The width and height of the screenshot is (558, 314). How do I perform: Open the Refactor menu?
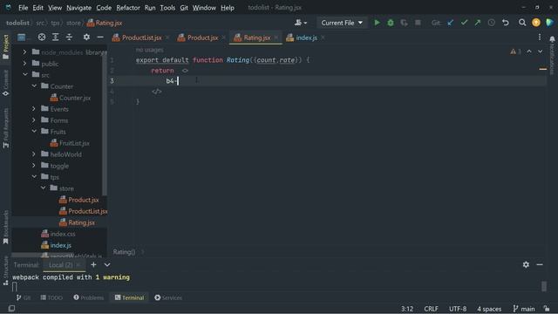point(128,8)
